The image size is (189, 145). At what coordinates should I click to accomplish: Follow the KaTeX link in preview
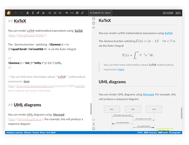pos(169,33)
